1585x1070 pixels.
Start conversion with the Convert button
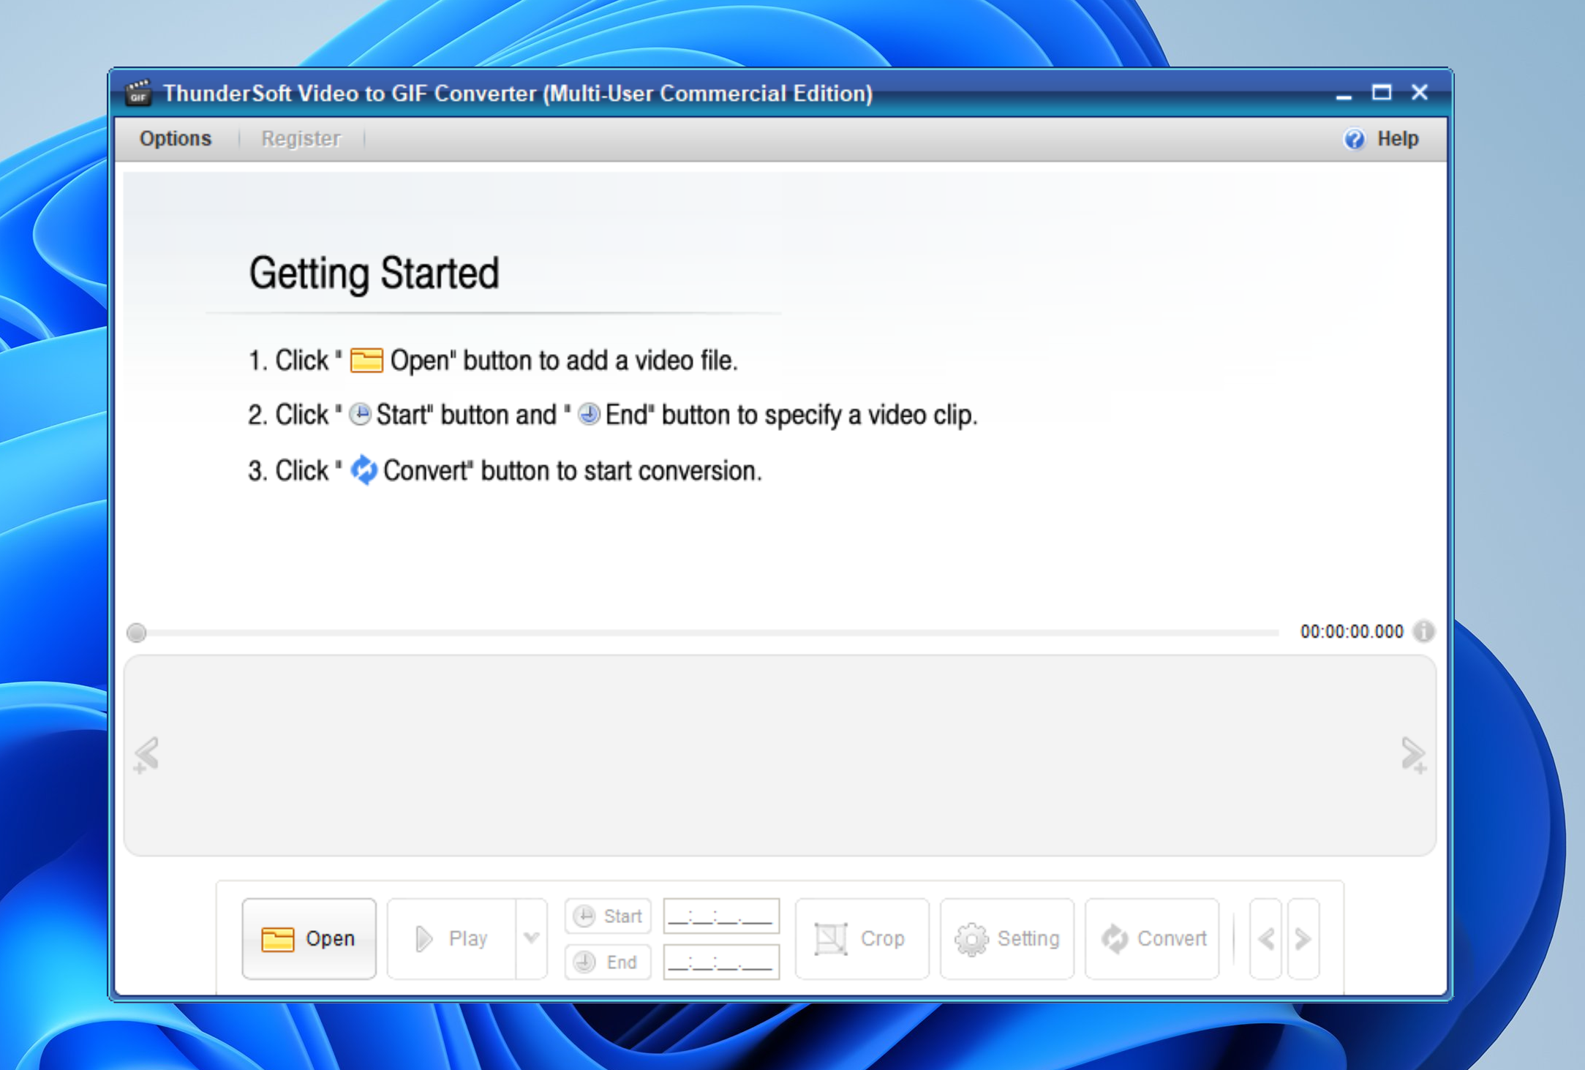pos(1152,938)
